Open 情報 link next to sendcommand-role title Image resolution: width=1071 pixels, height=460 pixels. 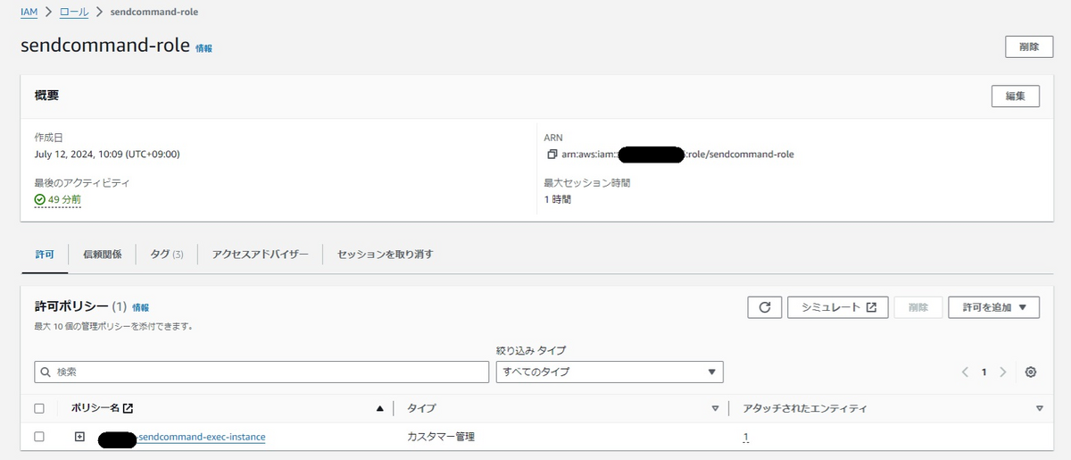click(204, 48)
